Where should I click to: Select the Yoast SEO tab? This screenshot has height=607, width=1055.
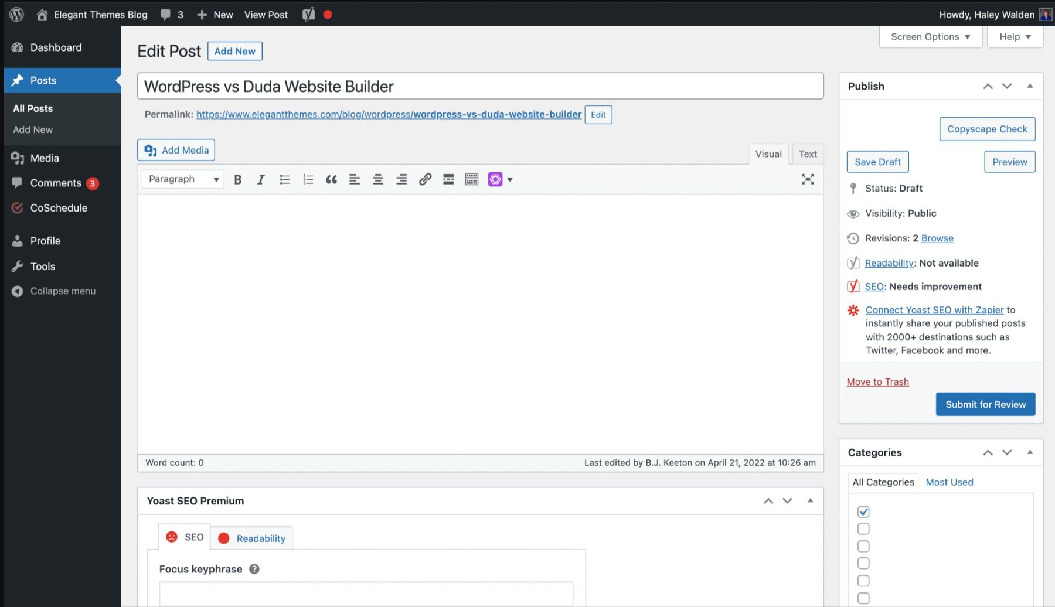click(185, 537)
